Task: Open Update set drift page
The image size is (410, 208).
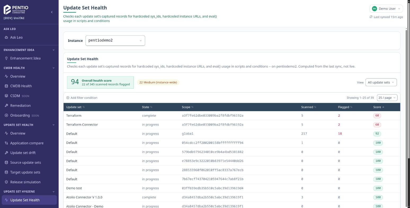Action: [x=29, y=153]
